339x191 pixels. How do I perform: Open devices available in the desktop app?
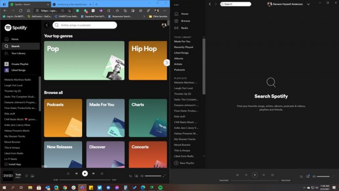(308, 176)
